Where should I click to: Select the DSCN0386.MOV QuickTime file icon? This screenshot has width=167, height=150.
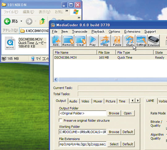10,43
